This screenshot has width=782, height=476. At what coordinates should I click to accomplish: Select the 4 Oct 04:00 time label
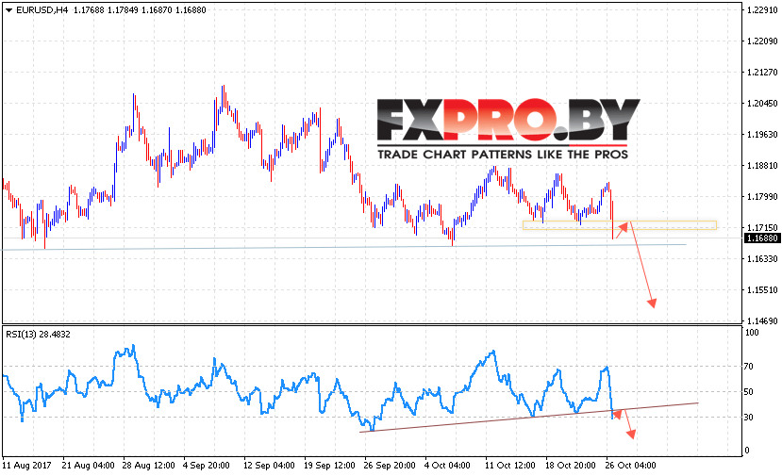pos(447,465)
